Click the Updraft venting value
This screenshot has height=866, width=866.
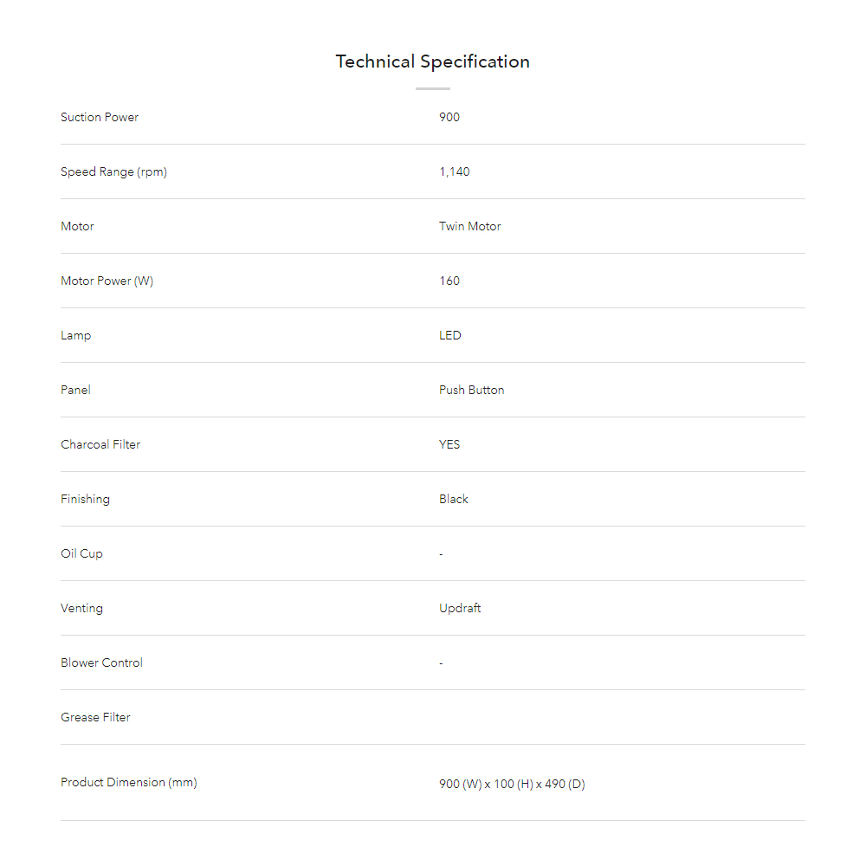tap(460, 608)
